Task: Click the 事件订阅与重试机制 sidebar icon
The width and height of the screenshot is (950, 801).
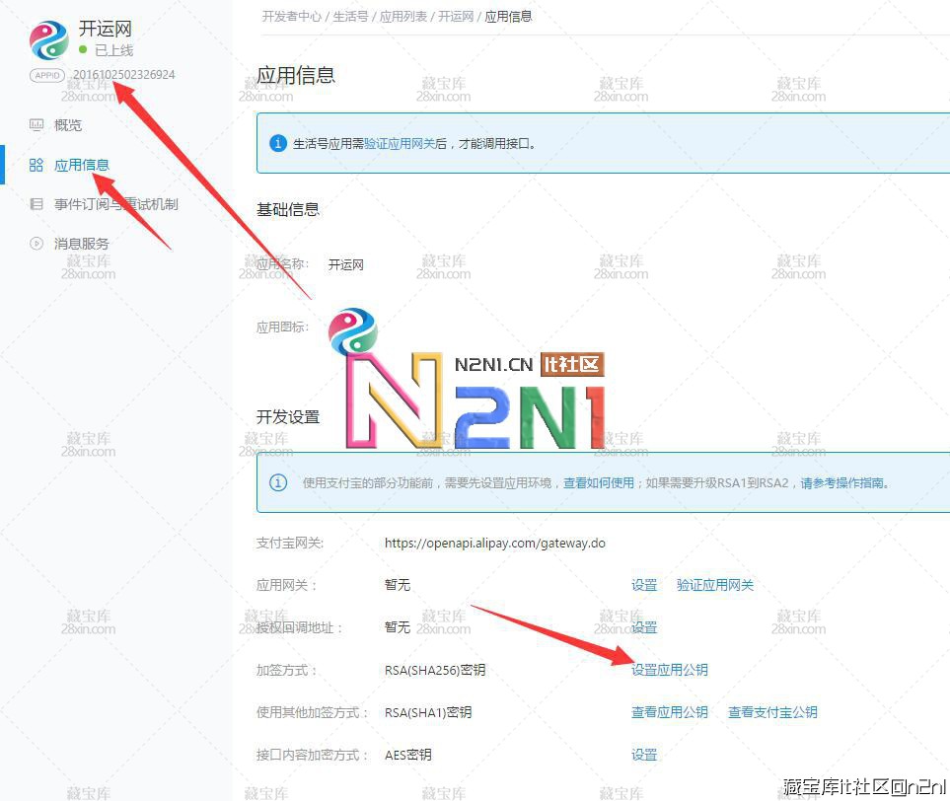Action: [x=37, y=204]
